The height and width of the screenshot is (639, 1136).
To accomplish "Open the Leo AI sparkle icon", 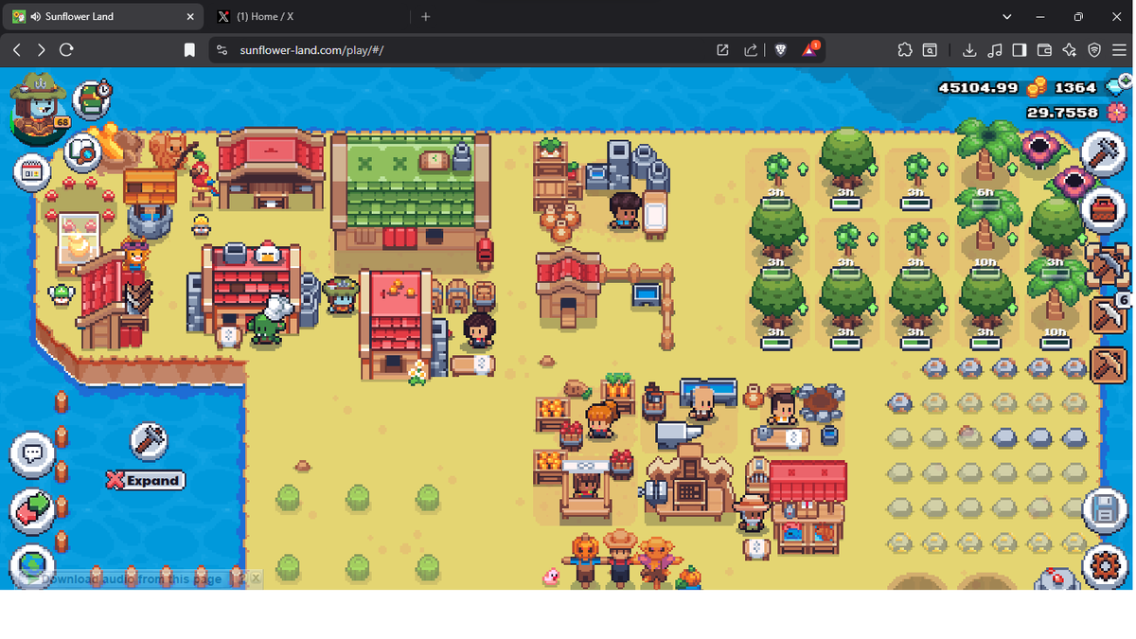I will pyautogui.click(x=1070, y=49).
